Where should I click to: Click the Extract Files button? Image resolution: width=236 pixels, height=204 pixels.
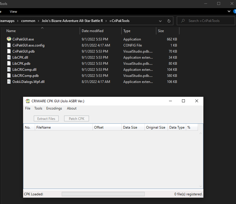click(x=46, y=119)
